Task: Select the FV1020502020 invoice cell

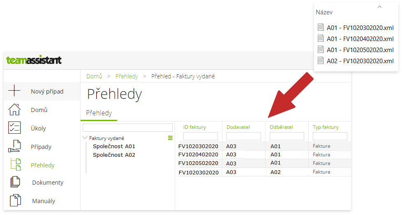Action: point(198,163)
